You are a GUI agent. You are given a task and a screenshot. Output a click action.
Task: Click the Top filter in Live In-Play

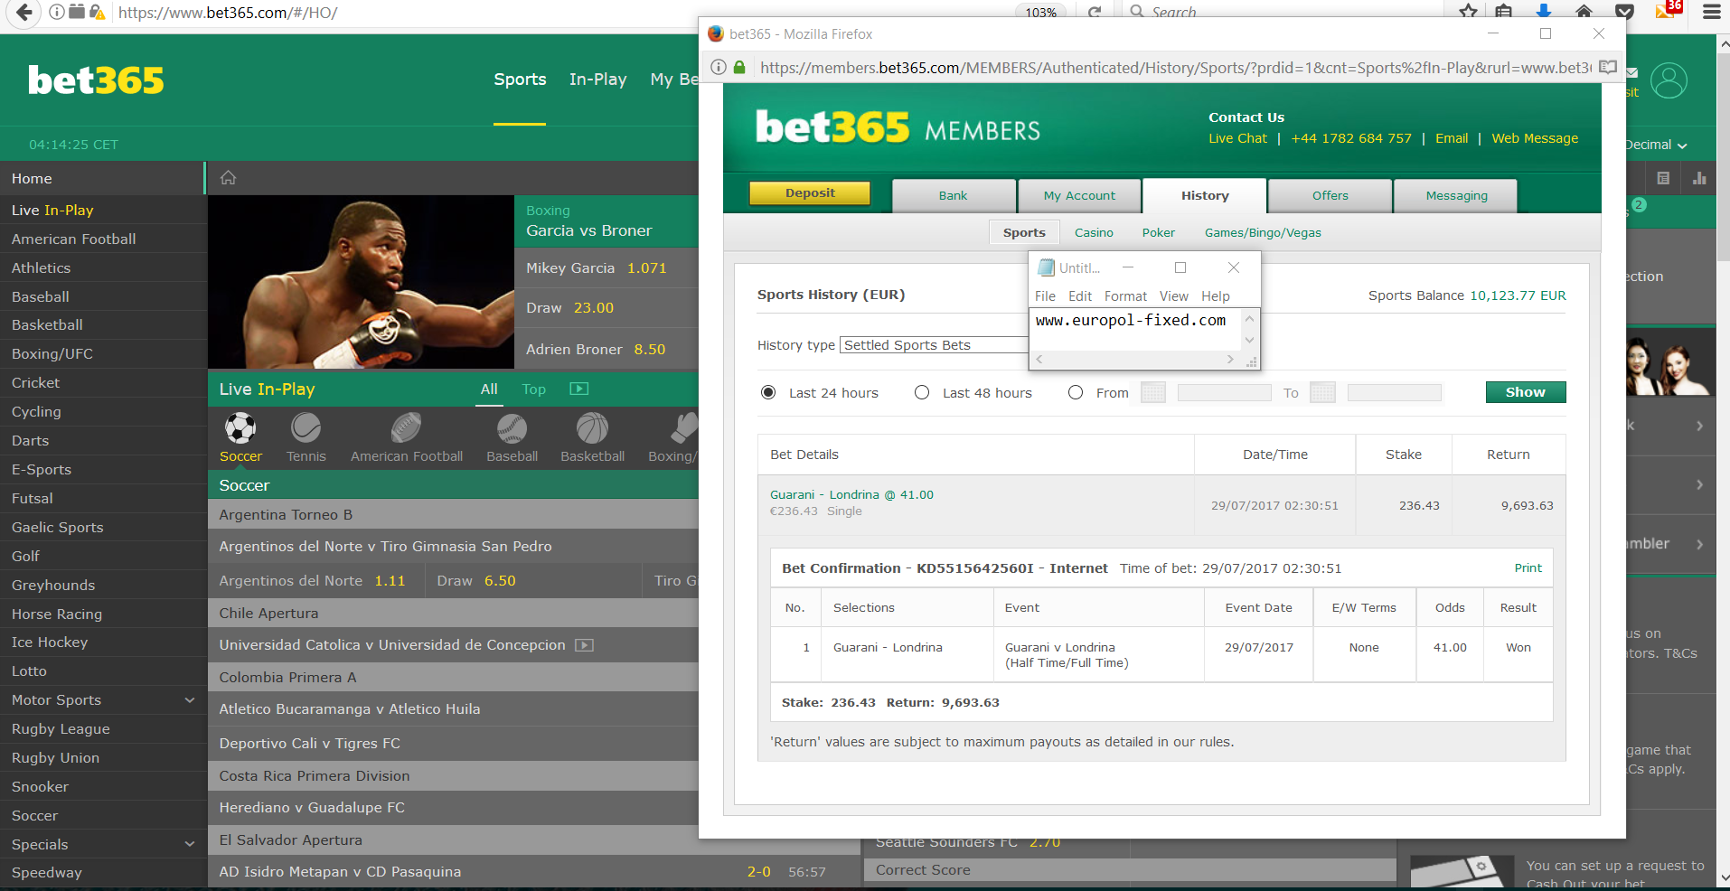click(533, 389)
